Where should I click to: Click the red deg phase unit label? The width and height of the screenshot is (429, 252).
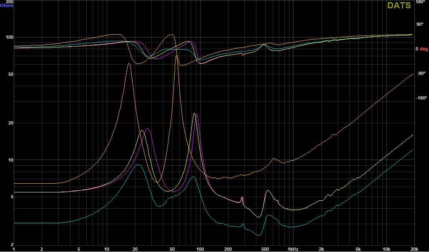point(424,49)
